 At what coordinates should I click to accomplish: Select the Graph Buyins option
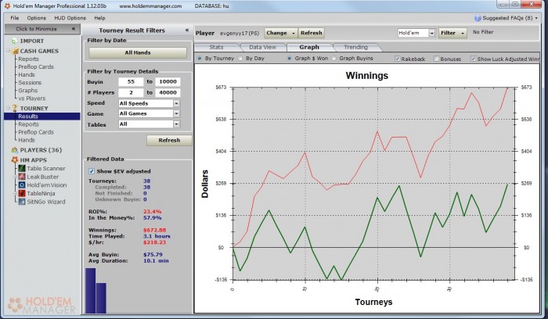(x=333, y=59)
